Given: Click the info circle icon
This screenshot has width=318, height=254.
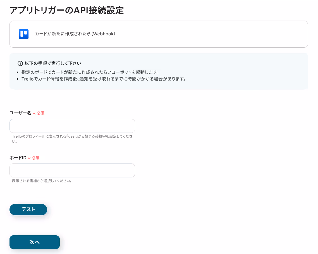Looking at the screenshot, I should (x=20, y=63).
